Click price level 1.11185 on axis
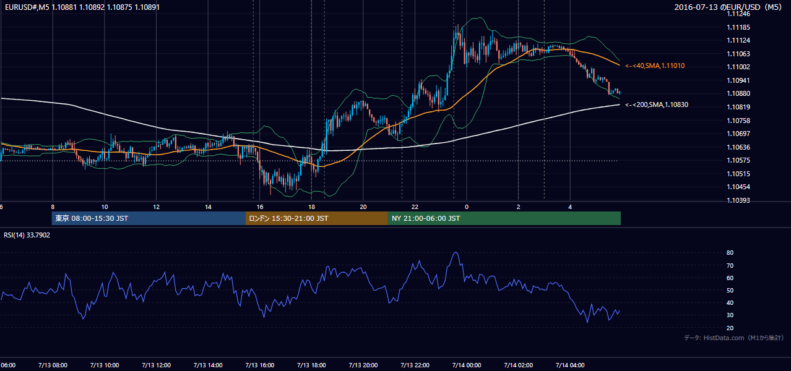Image resolution: width=791 pixels, height=371 pixels. point(738,27)
